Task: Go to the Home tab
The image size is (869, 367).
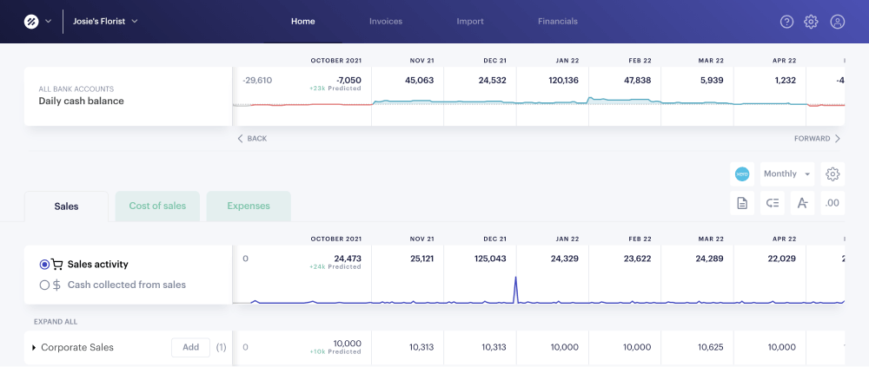Action: tap(303, 22)
